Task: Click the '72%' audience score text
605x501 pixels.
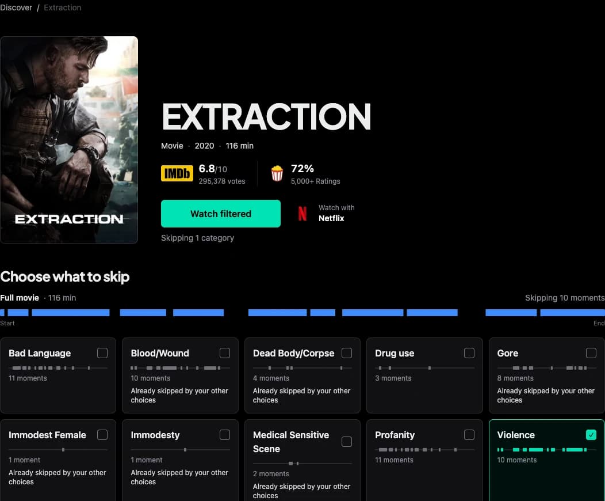Action: coord(302,168)
